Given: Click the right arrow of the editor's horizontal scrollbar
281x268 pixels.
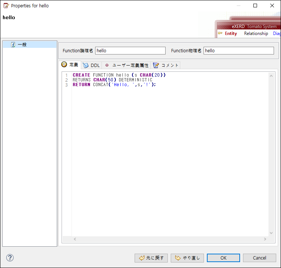Looking at the screenshot, I should click(265, 239).
